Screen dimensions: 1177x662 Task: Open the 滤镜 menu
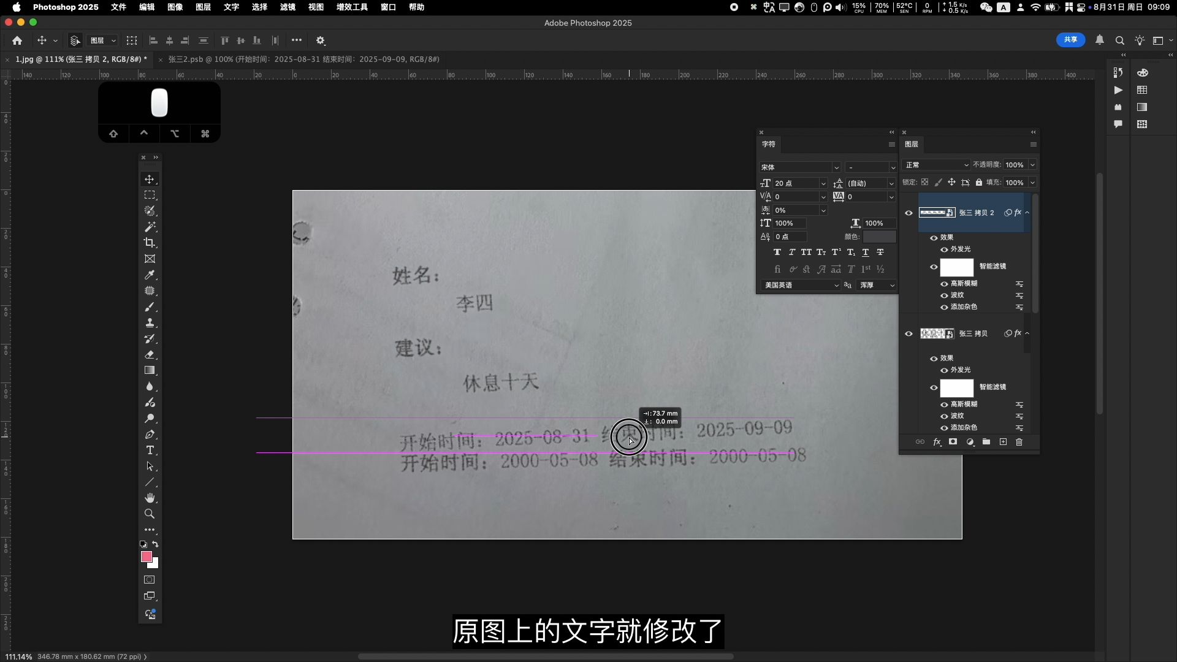(287, 7)
